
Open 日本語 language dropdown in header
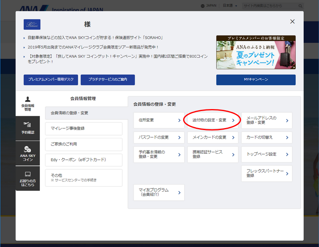[230, 6]
